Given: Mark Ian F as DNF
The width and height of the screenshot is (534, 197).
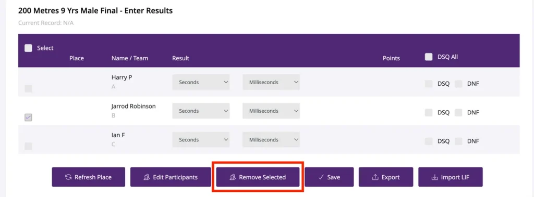Looking at the screenshot, I should click(x=458, y=141).
